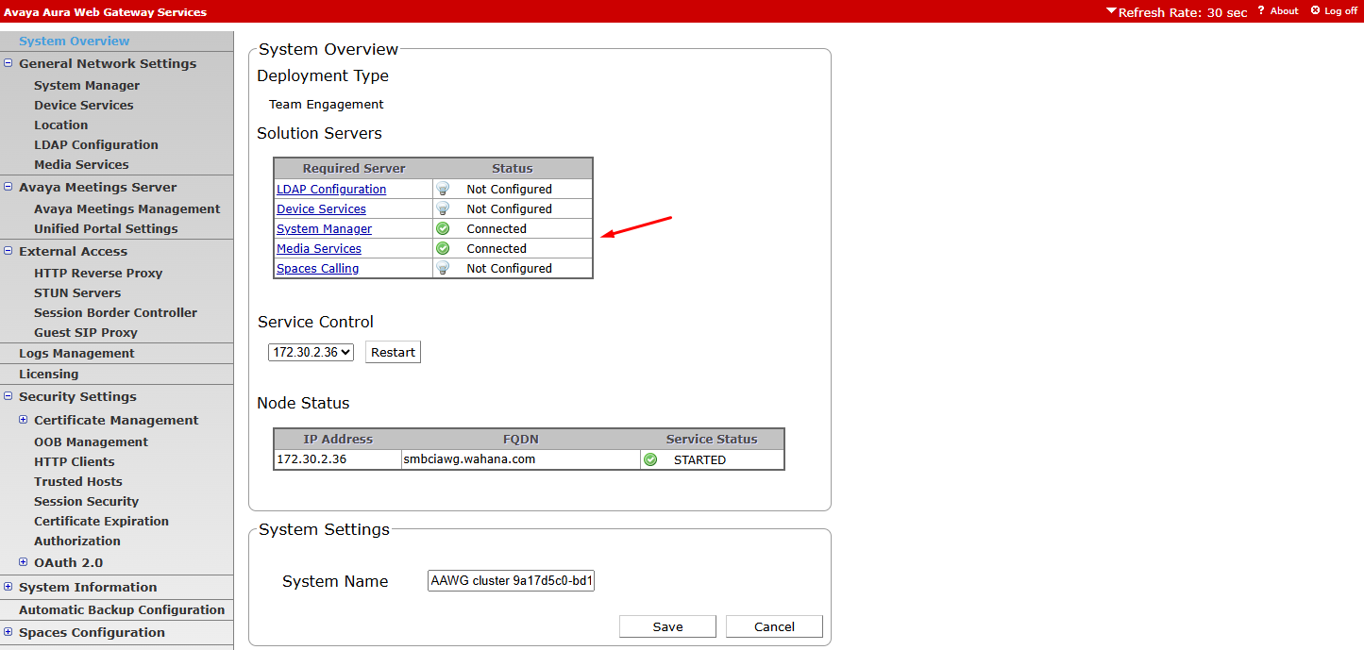The width and height of the screenshot is (1364, 650).
Task: Click the LDAP Configuration lightbulb status icon
Action: pyautogui.click(x=443, y=189)
